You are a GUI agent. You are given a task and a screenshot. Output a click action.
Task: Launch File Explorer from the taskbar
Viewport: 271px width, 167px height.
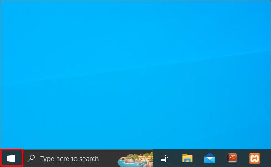(188, 158)
